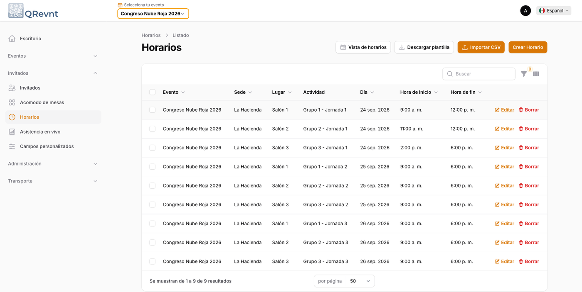582x292 pixels.
Task: Click the Asistencia en vivo chart icon
Action: coord(12,131)
